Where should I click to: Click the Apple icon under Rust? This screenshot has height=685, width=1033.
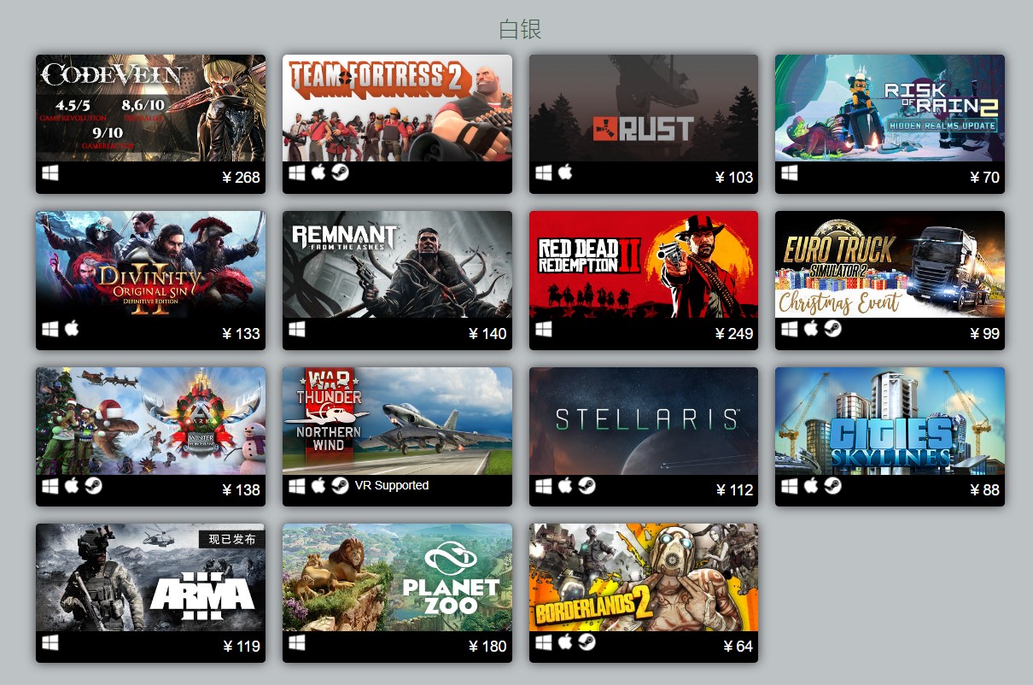(565, 173)
